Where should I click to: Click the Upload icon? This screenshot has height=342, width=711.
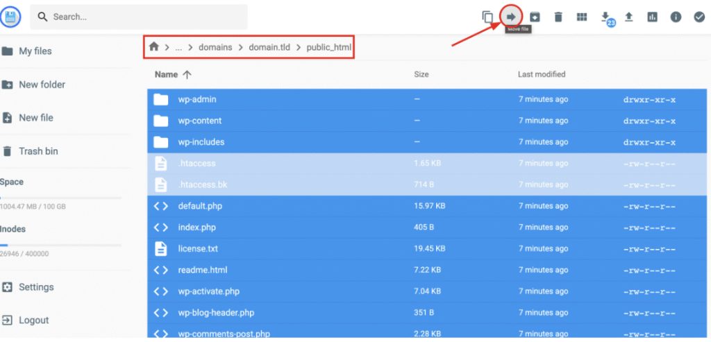(x=629, y=17)
